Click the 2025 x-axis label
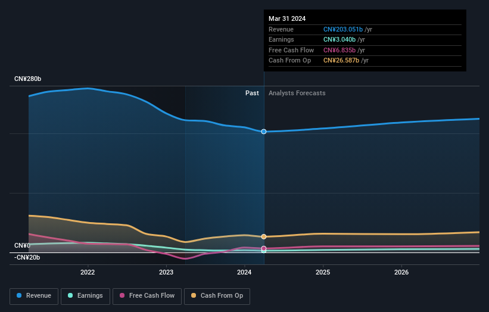The width and height of the screenshot is (489, 312). coord(323,272)
